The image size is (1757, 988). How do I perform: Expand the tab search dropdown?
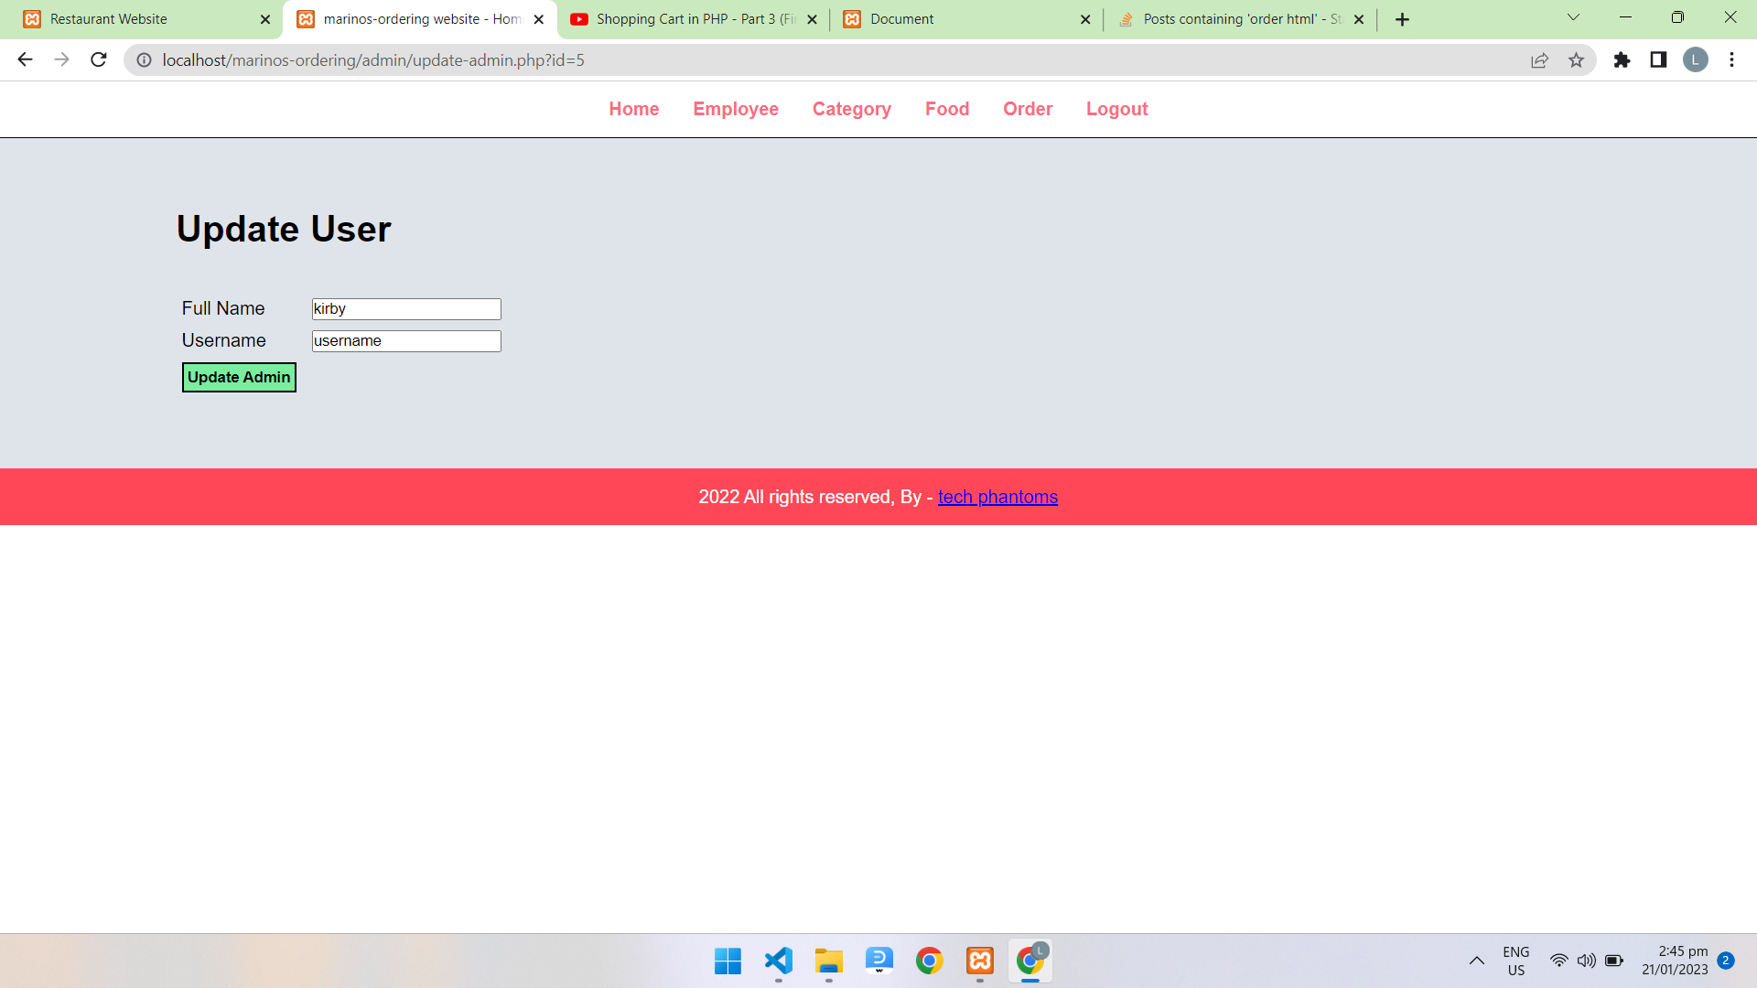pos(1573,17)
